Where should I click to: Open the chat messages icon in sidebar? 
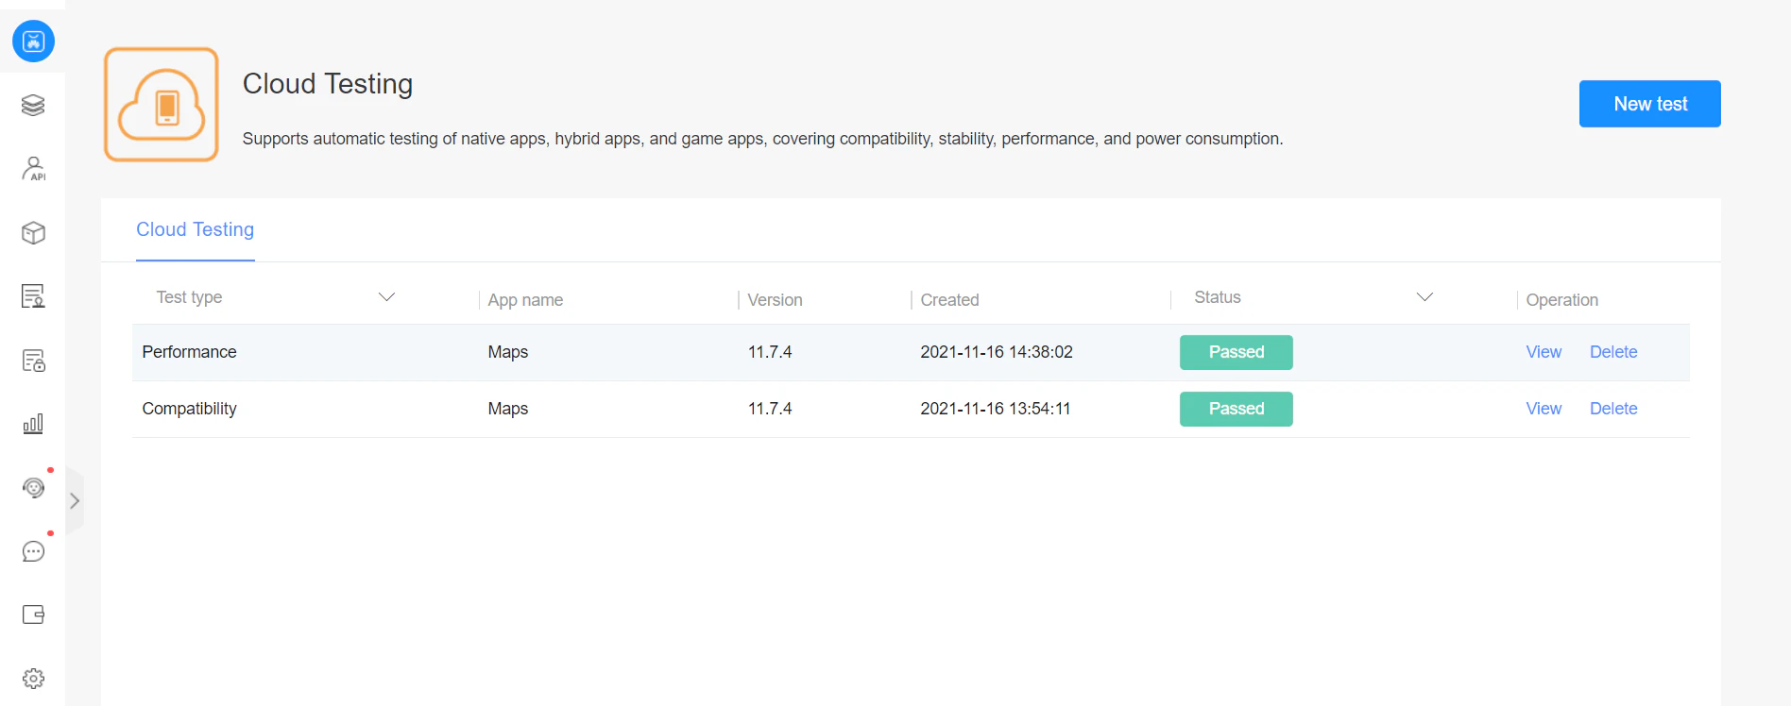[33, 551]
